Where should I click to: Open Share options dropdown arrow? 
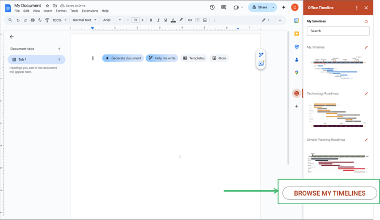(x=273, y=7)
